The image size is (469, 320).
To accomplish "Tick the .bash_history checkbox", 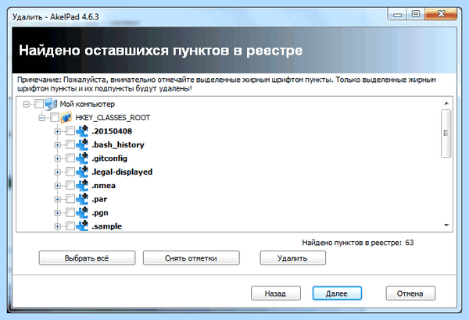I will pyautogui.click(x=70, y=144).
